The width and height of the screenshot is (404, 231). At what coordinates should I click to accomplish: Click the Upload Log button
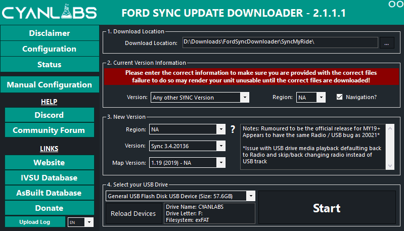click(x=35, y=222)
